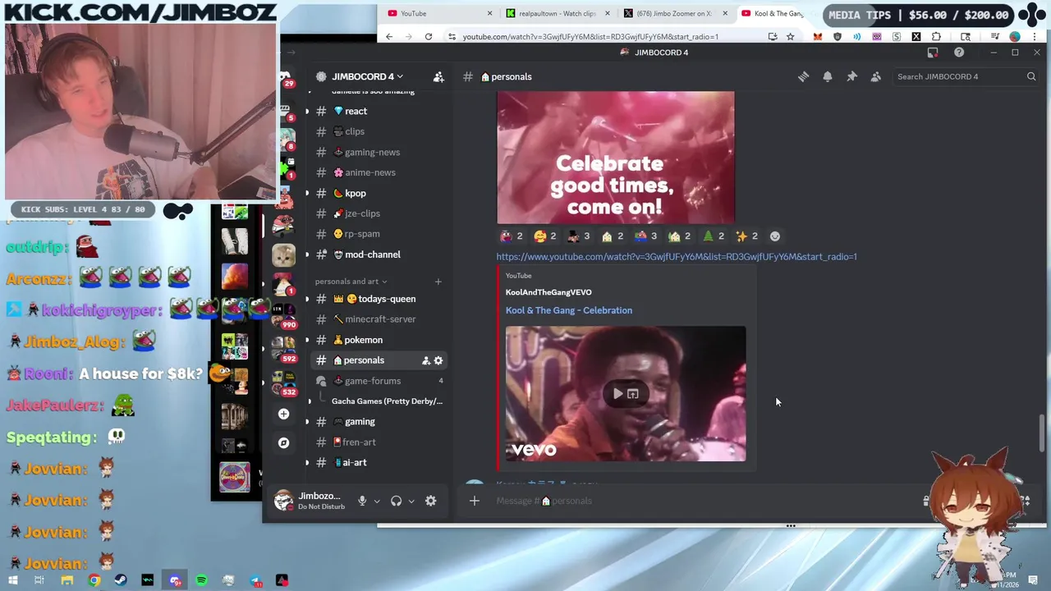Viewport: 1051px width, 591px height.
Task: Click Chrome address bar URL
Action: pyautogui.click(x=590, y=37)
